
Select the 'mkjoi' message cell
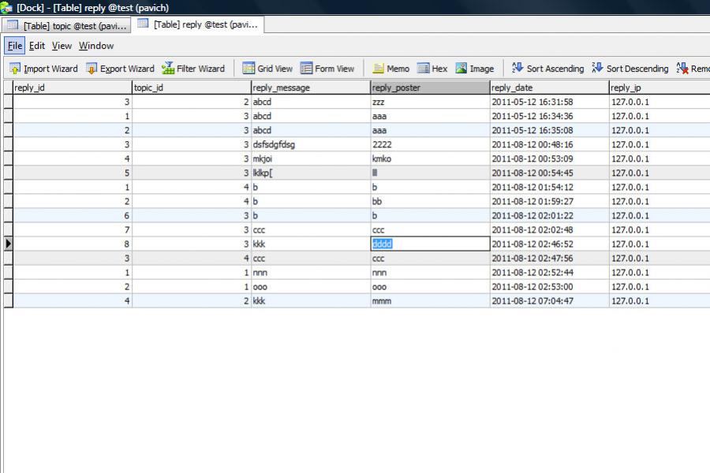[311, 158]
